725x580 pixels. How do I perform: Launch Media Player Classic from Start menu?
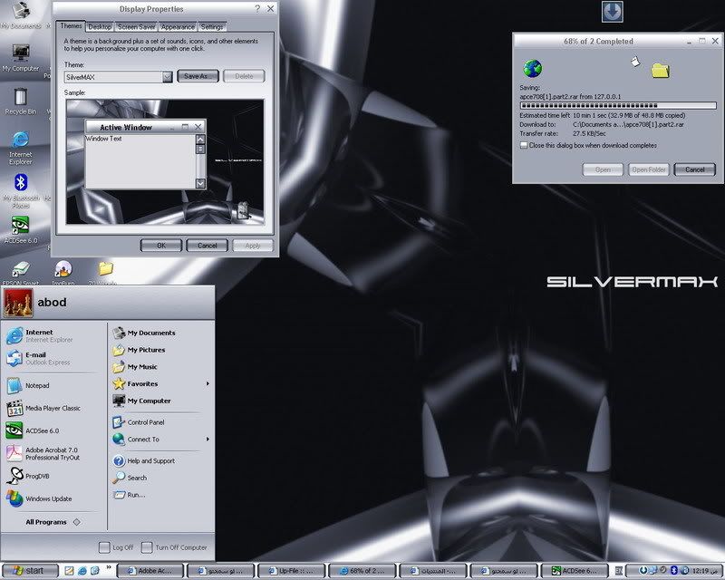coord(43,409)
